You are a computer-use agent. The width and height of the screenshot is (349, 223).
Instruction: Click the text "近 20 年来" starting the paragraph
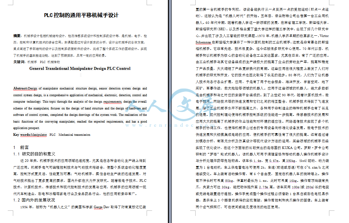tap(29, 161)
